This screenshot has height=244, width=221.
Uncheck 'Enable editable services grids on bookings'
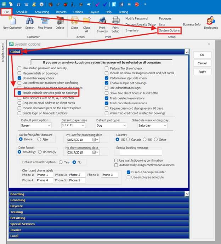click(x=19, y=93)
